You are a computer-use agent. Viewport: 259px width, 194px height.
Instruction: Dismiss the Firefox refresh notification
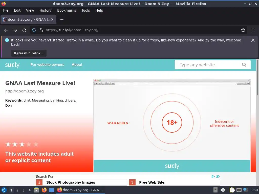click(253, 40)
